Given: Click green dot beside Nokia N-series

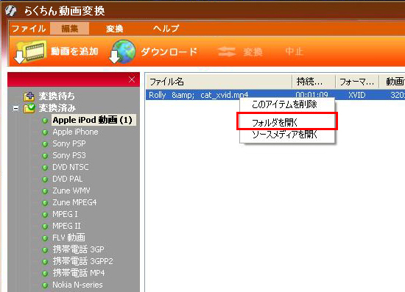Looking at the screenshot, I should pos(45,285).
